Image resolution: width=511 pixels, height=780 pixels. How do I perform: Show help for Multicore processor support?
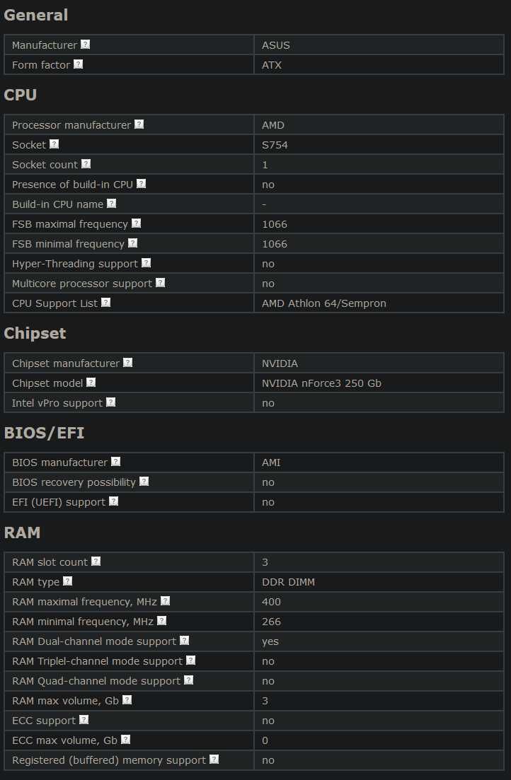(x=161, y=283)
